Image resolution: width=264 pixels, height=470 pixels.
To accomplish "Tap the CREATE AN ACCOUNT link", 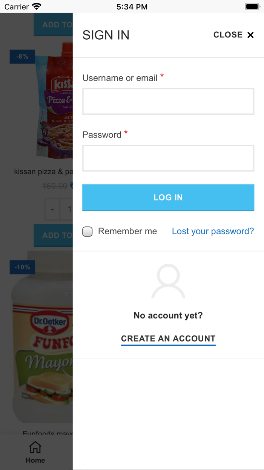I will (x=168, y=339).
